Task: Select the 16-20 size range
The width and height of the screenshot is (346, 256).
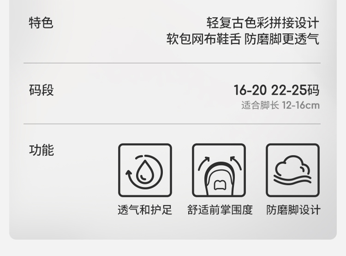Action: pyautogui.click(x=250, y=90)
